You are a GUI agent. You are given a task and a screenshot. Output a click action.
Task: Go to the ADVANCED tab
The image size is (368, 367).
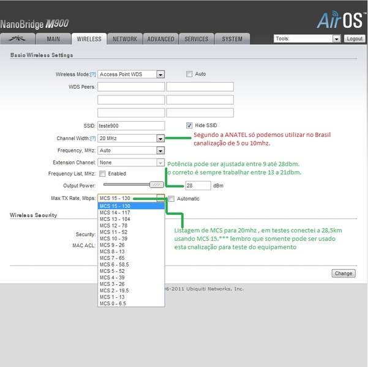[161, 39]
